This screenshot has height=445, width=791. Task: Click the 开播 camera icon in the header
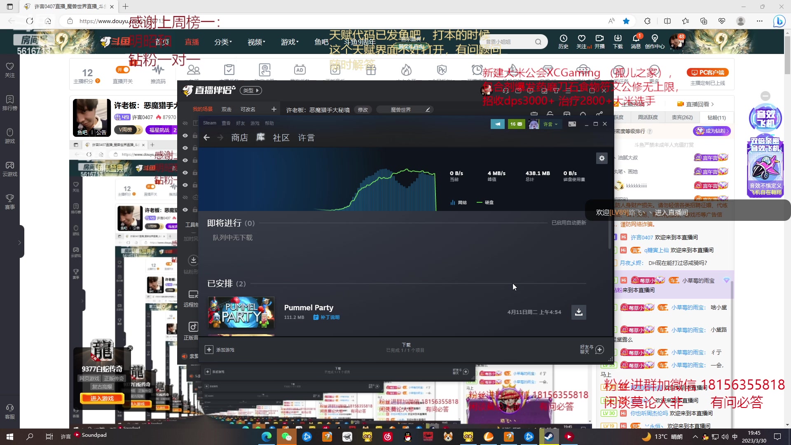tap(599, 41)
